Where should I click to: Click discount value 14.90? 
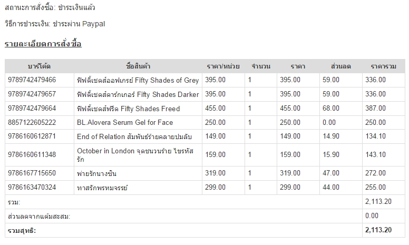[331, 136]
